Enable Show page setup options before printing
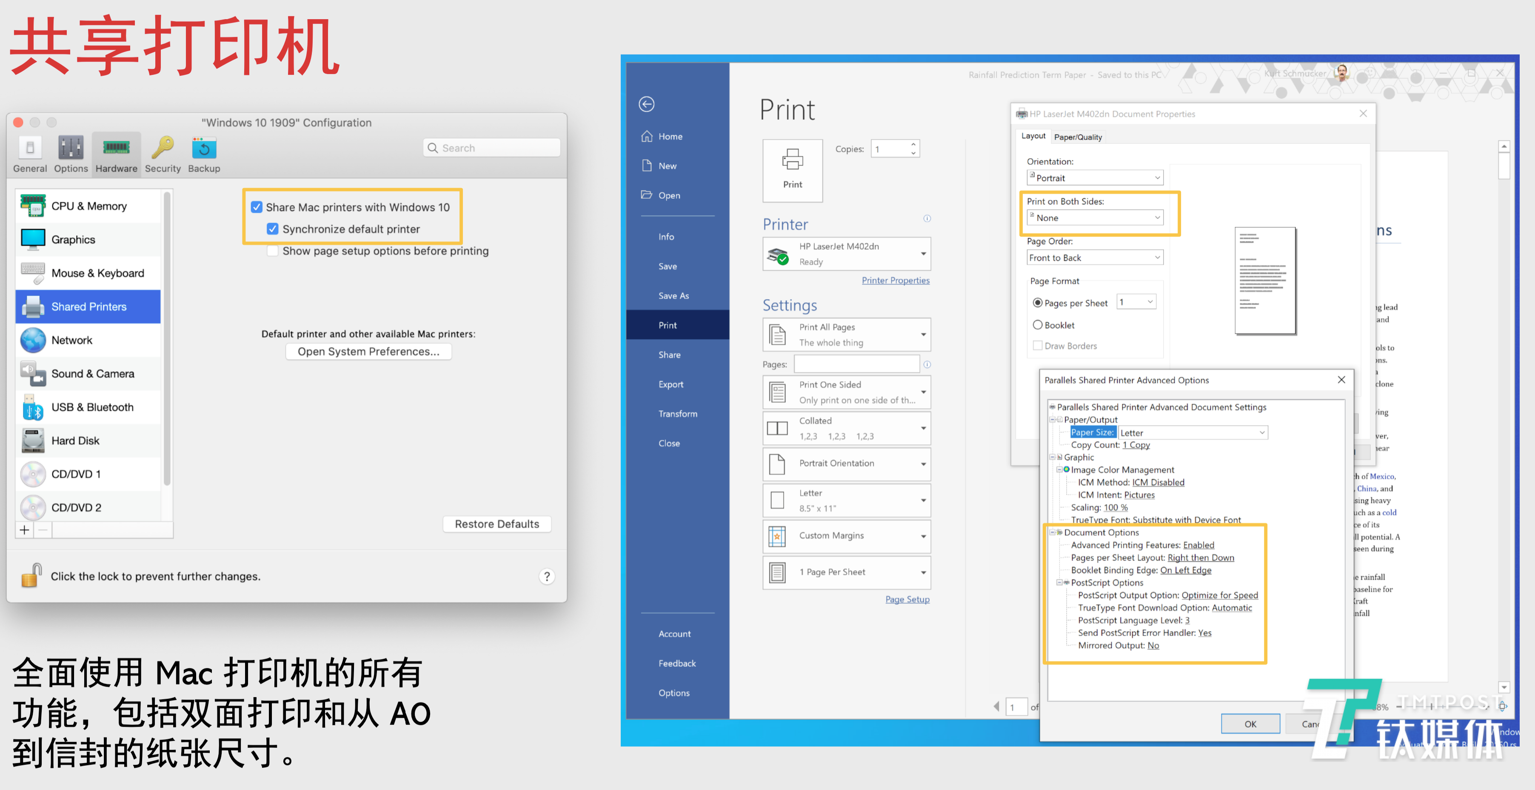The width and height of the screenshot is (1535, 790). (273, 251)
